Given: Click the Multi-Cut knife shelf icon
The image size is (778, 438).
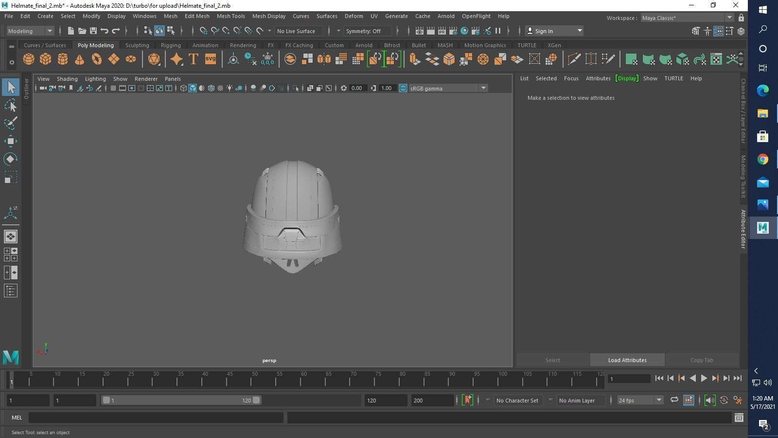Looking at the screenshot, I should [x=574, y=59].
